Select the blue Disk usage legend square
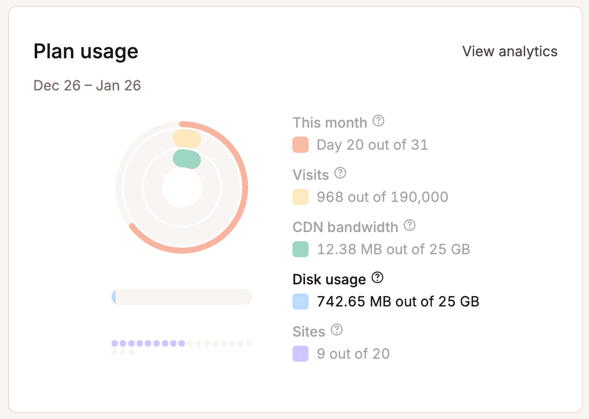 [300, 301]
